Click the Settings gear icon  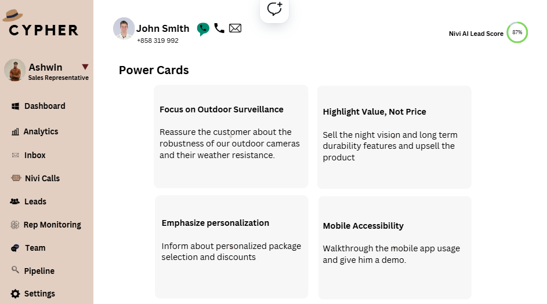pyautogui.click(x=15, y=294)
